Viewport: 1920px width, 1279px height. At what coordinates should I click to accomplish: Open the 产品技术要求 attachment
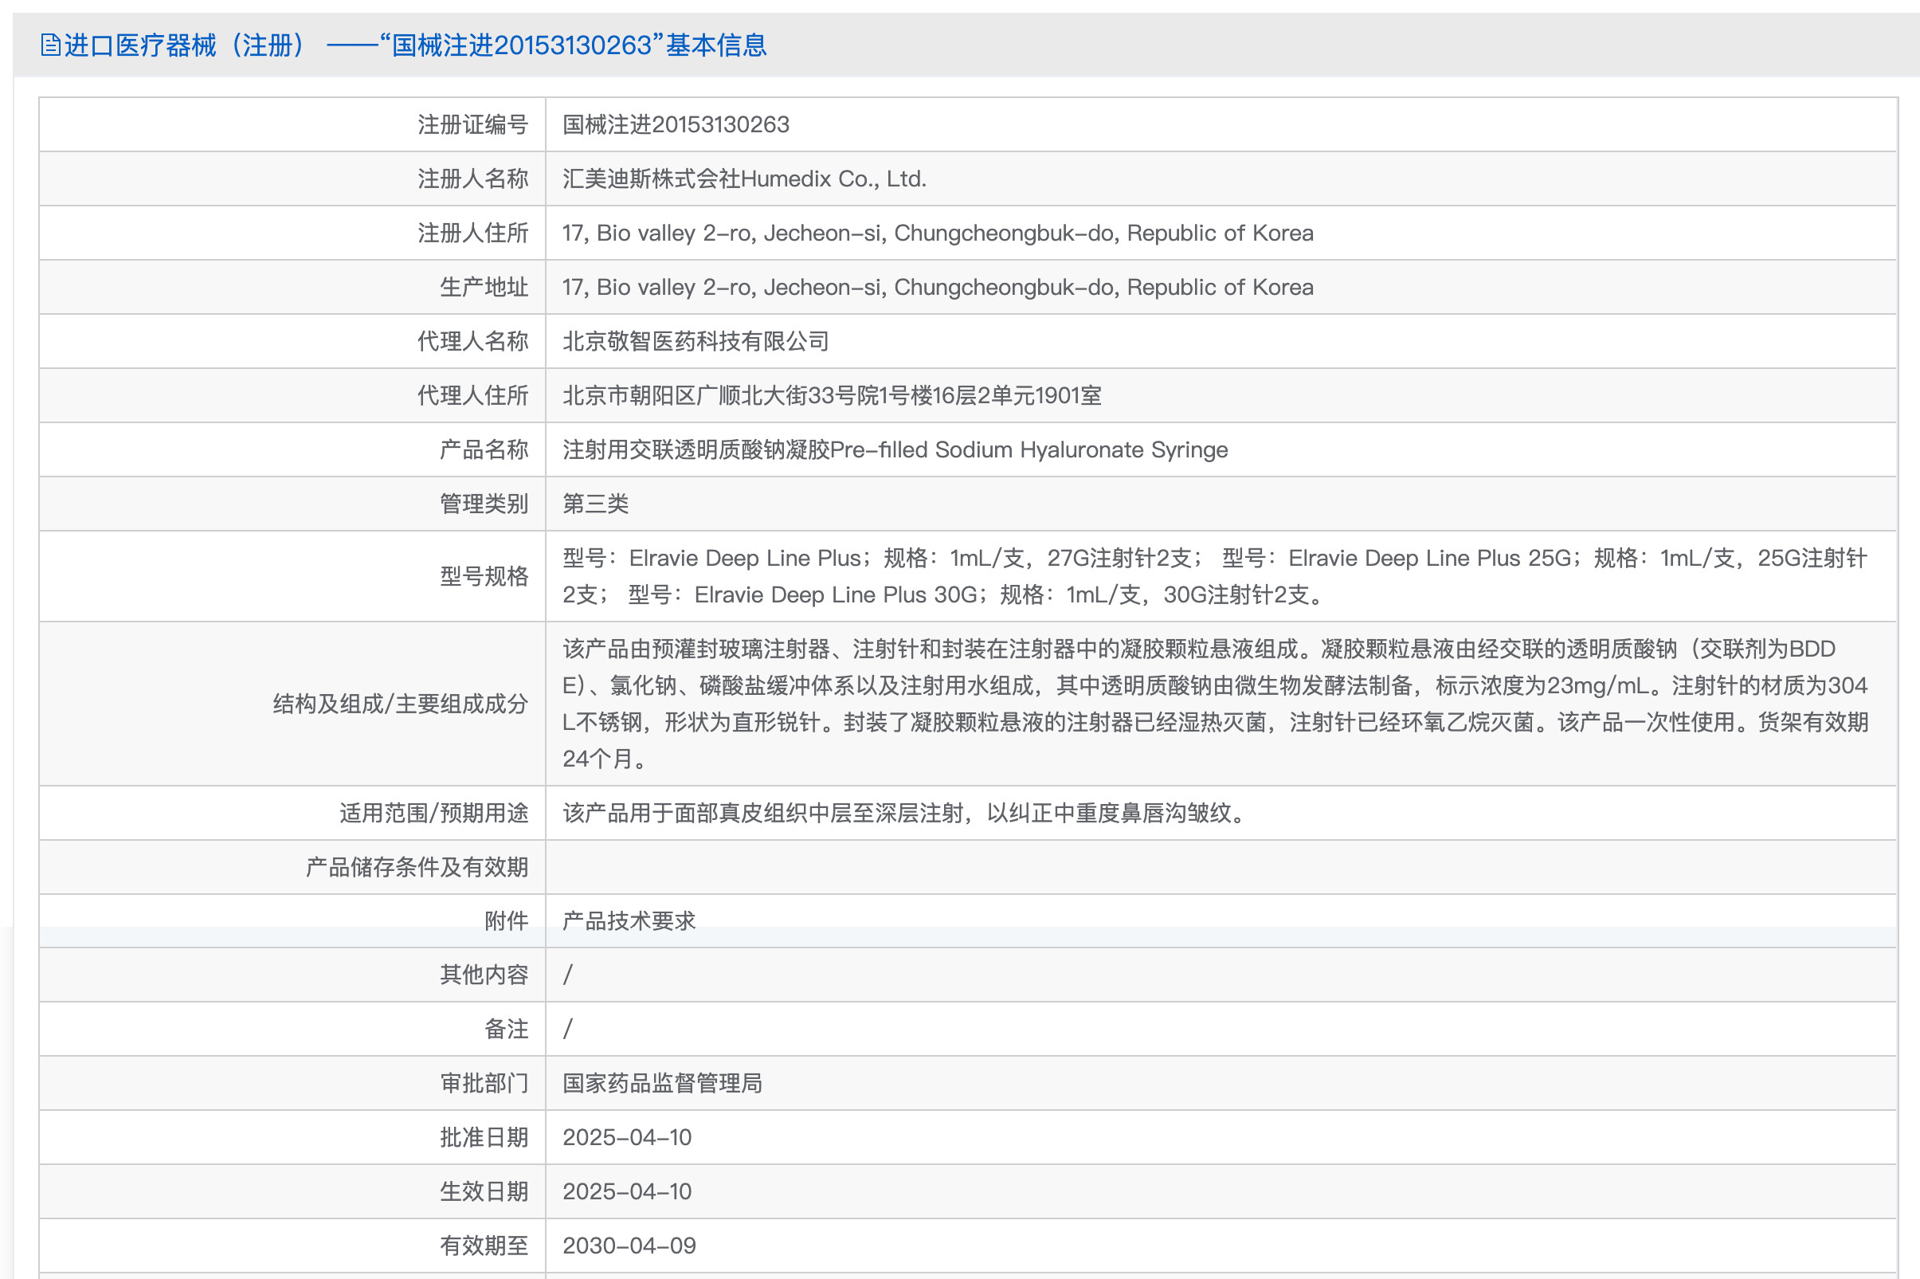[629, 920]
